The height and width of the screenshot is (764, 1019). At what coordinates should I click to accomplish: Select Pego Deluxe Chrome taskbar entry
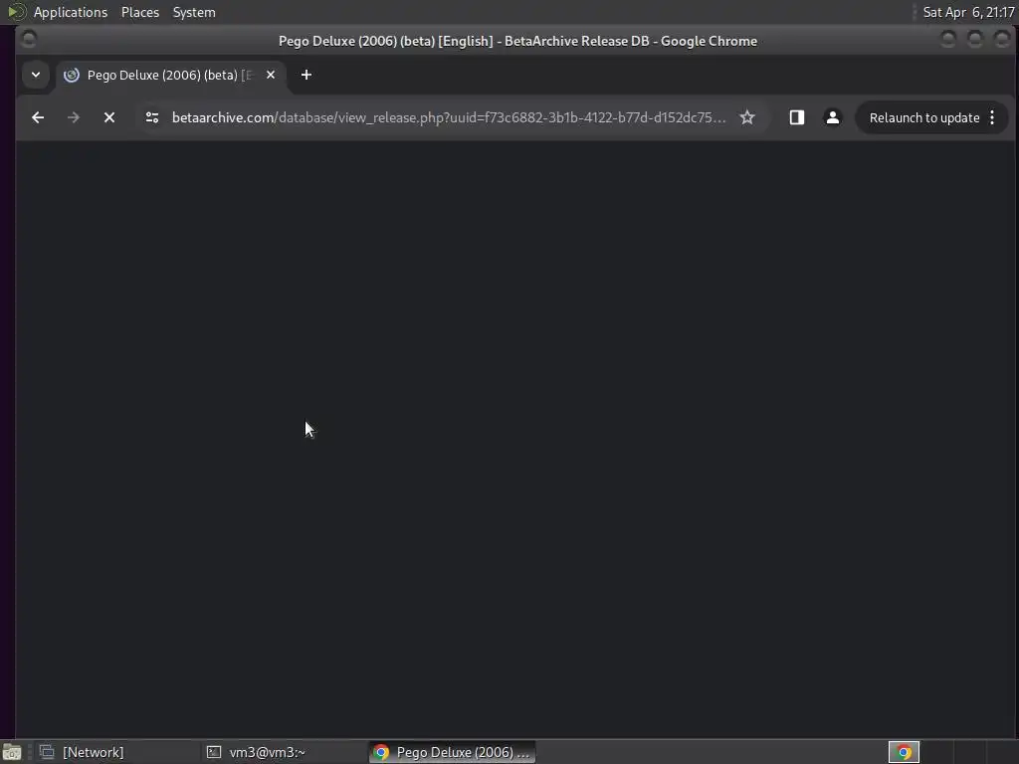(453, 752)
